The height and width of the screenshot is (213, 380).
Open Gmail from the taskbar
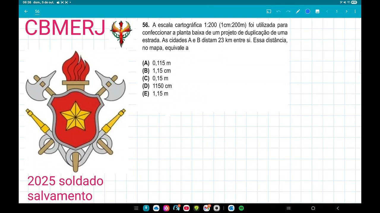pos(207,208)
